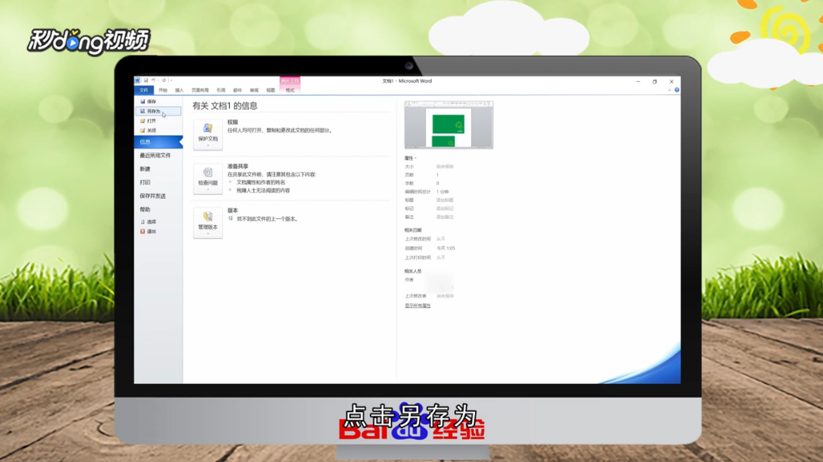Click the document preview thumbnail
823x462 pixels.
449,125
